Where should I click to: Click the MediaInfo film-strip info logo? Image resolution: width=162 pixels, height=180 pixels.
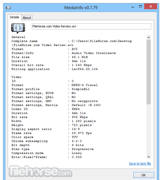[18, 28]
